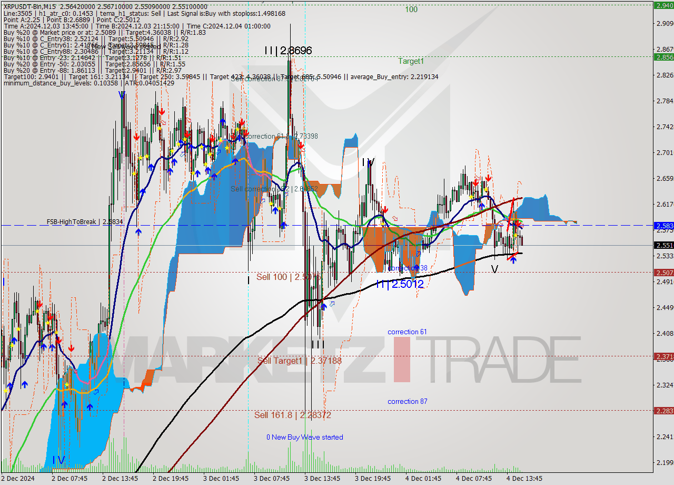Select the FSB-HighToBreak level label

click(84, 222)
